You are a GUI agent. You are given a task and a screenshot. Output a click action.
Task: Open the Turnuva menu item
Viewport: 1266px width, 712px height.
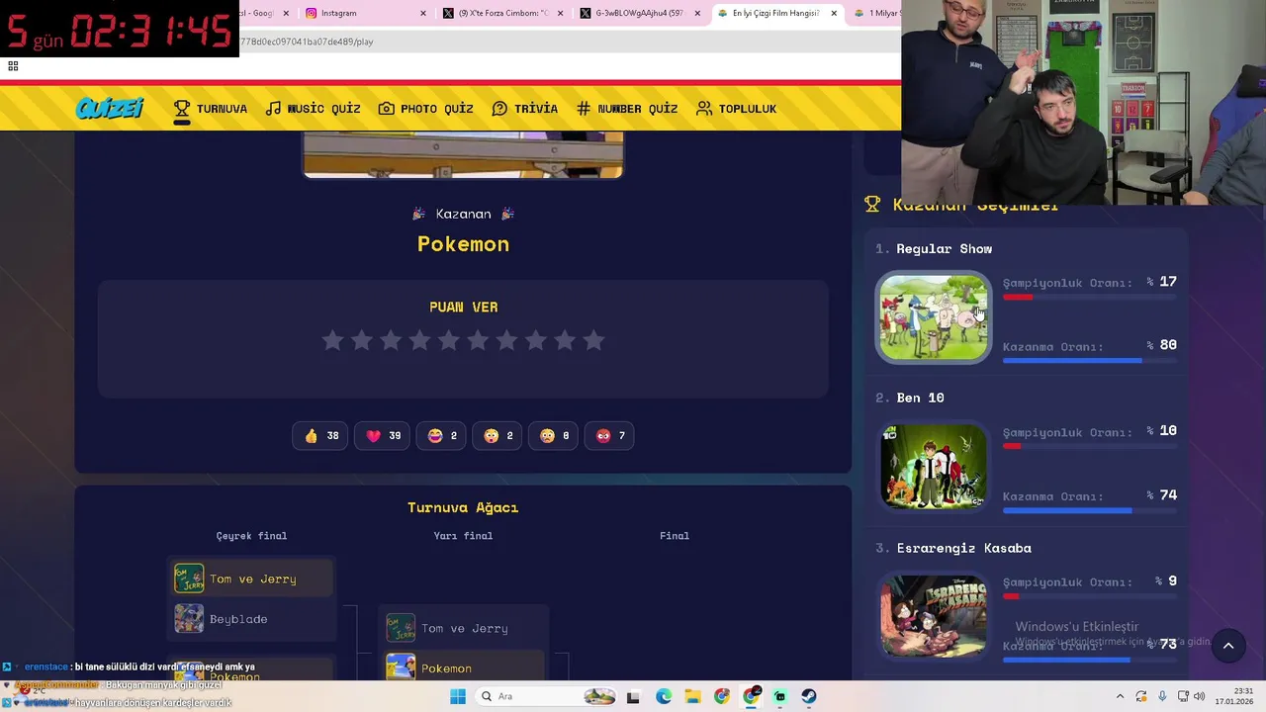point(211,109)
